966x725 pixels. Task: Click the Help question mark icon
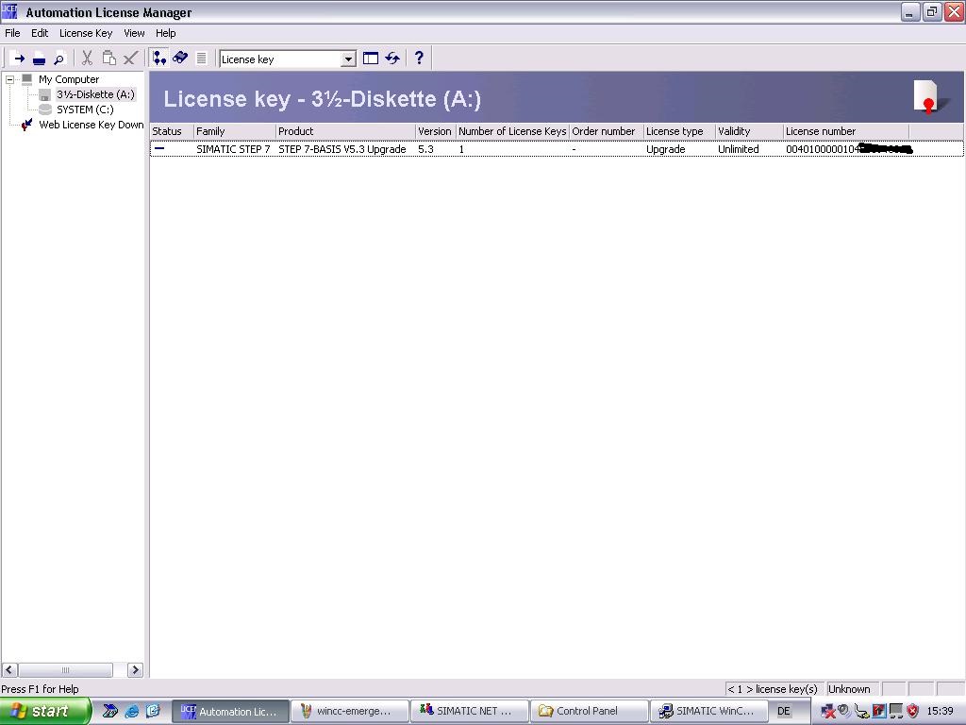coord(419,59)
